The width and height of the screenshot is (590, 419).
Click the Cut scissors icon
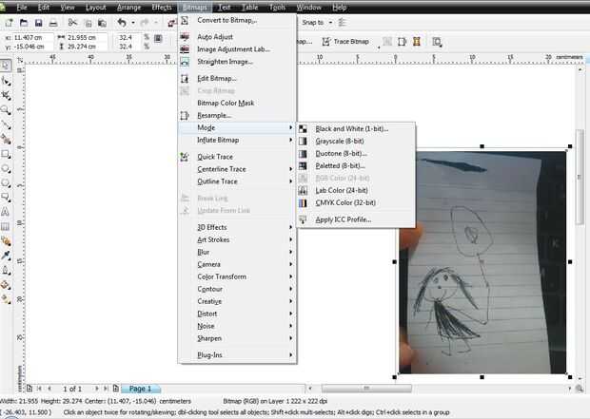point(72,23)
